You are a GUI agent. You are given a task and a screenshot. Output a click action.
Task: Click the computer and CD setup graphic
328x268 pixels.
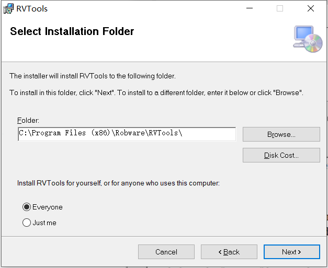coord(308,39)
